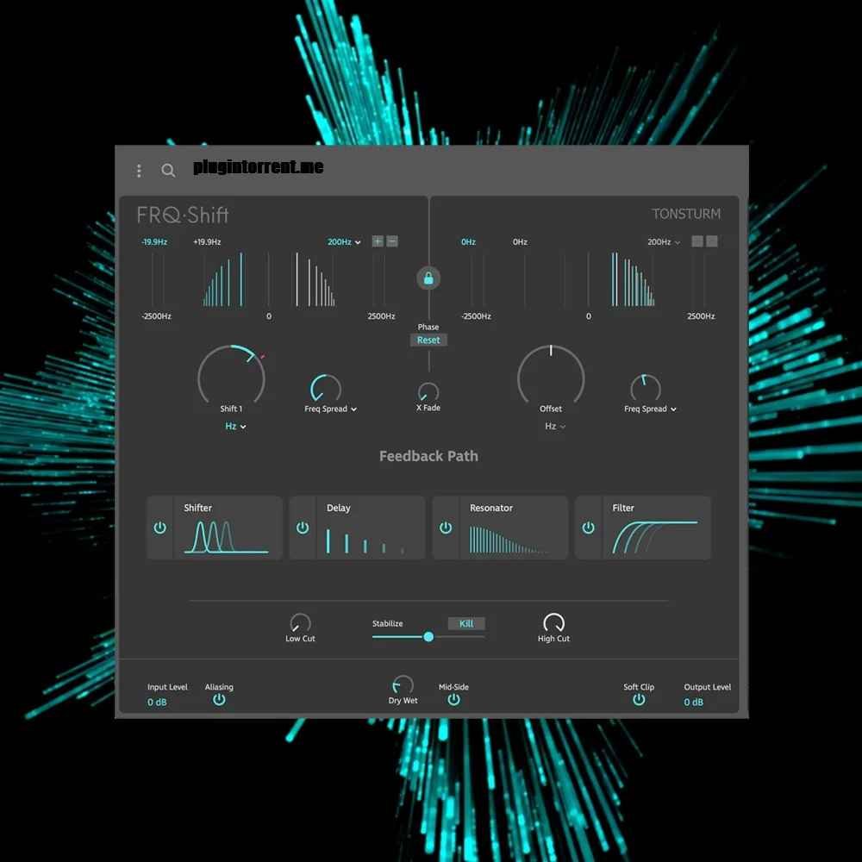The height and width of the screenshot is (862, 862).
Task: Toggle the link lock icon between shifters
Action: point(428,278)
